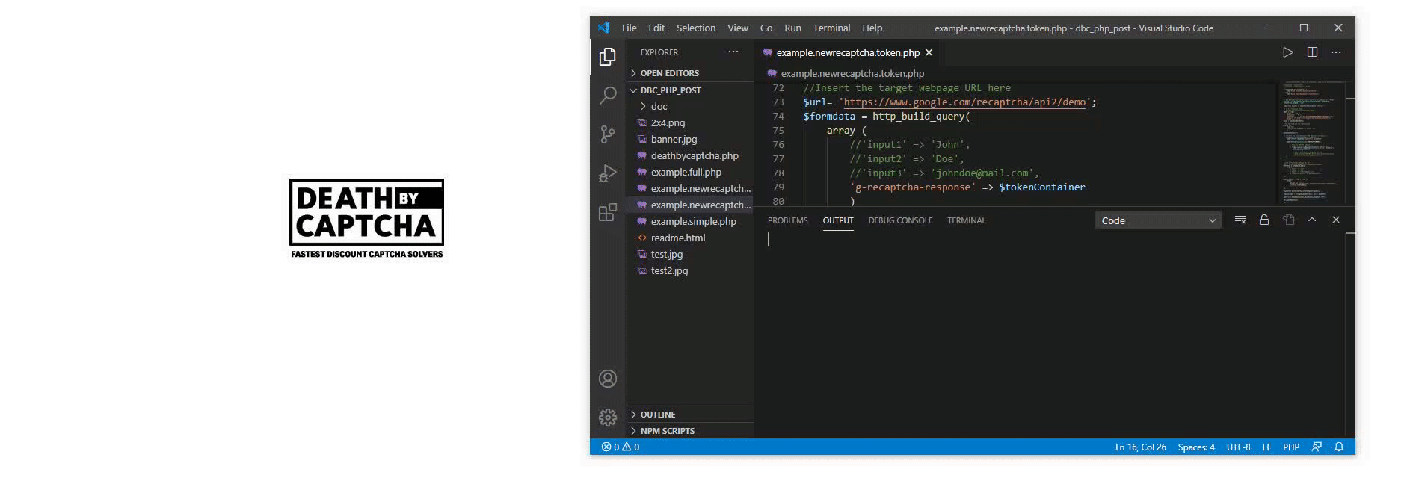1419x487 pixels.
Task: Open the Run and Debug view
Action: click(608, 173)
